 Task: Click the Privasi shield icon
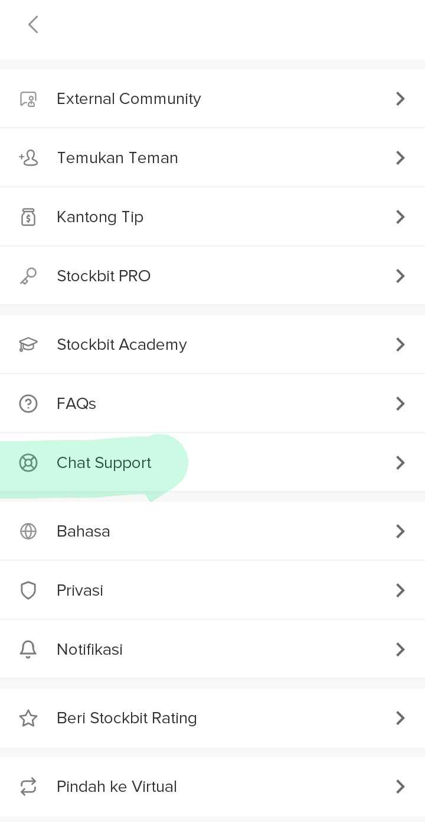28,590
